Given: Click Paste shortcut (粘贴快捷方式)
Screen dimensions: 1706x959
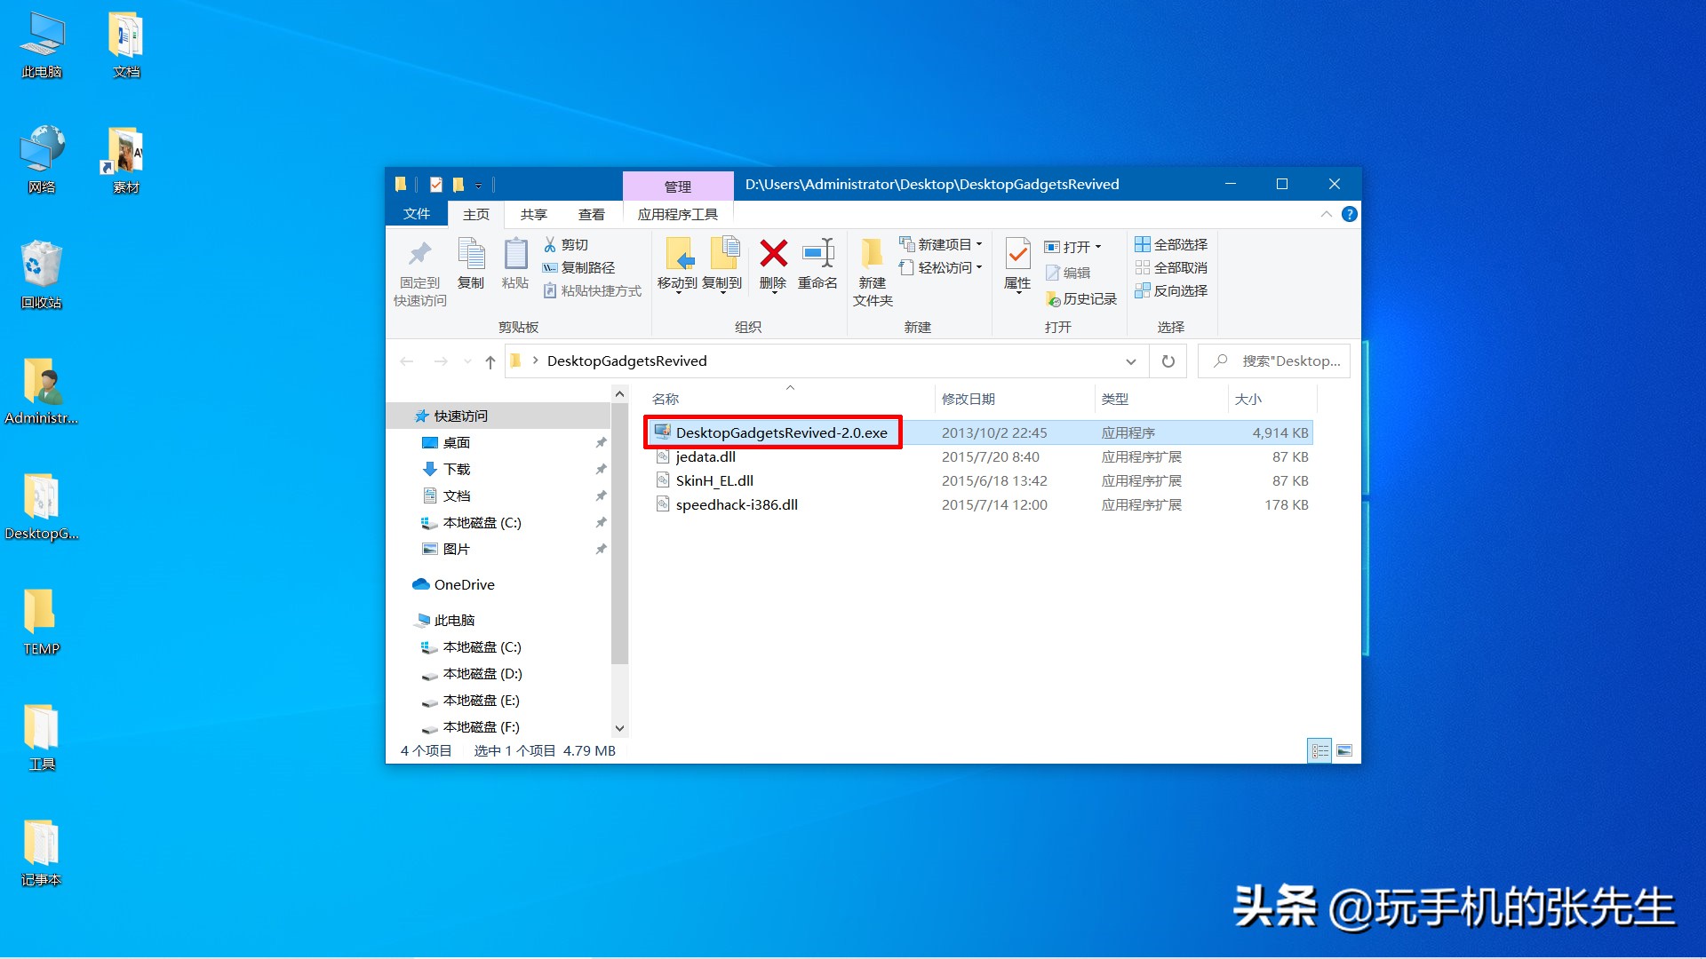Looking at the screenshot, I should click(x=593, y=290).
